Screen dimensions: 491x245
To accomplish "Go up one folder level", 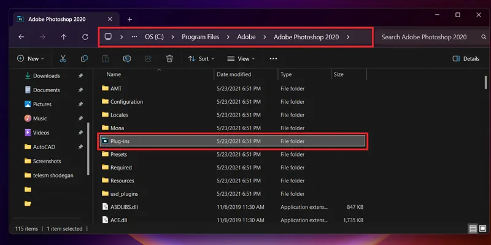I will [x=64, y=37].
